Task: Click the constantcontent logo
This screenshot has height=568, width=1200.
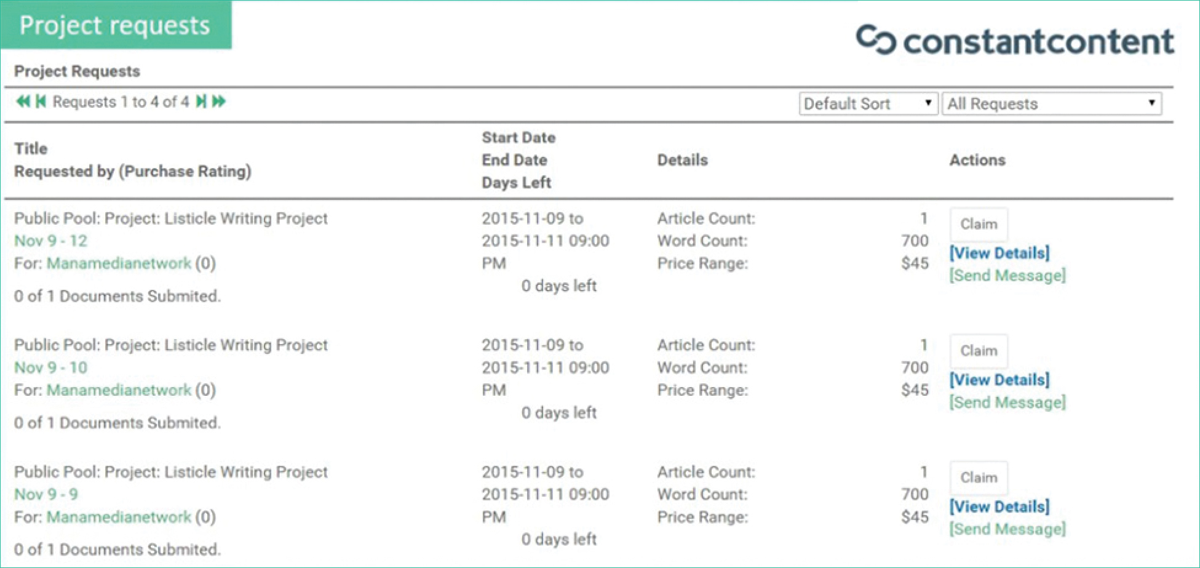Action: [x=1015, y=41]
